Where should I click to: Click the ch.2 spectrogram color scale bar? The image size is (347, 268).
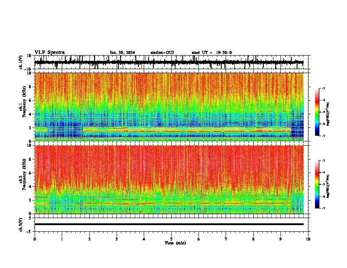[x=317, y=184]
